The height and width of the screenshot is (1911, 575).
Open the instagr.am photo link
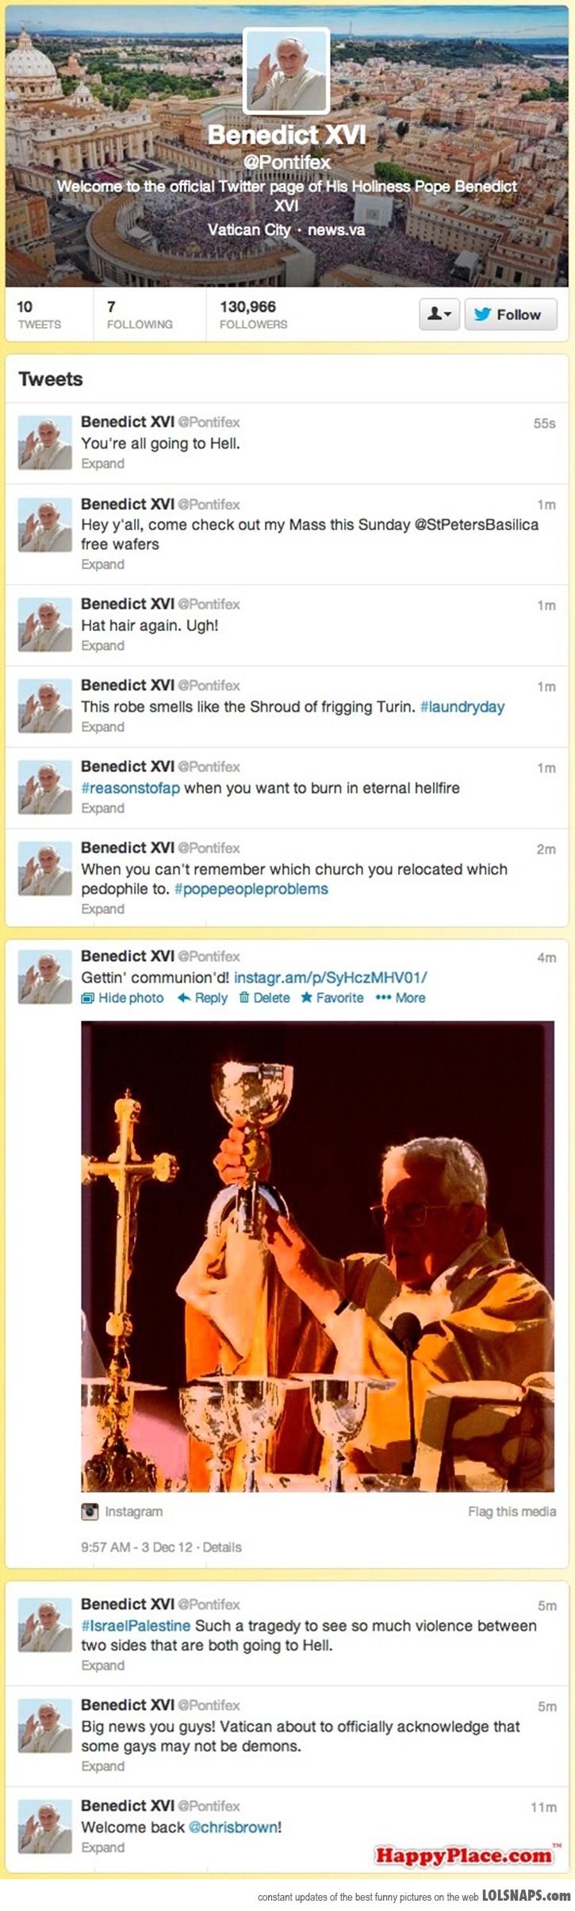(331, 977)
